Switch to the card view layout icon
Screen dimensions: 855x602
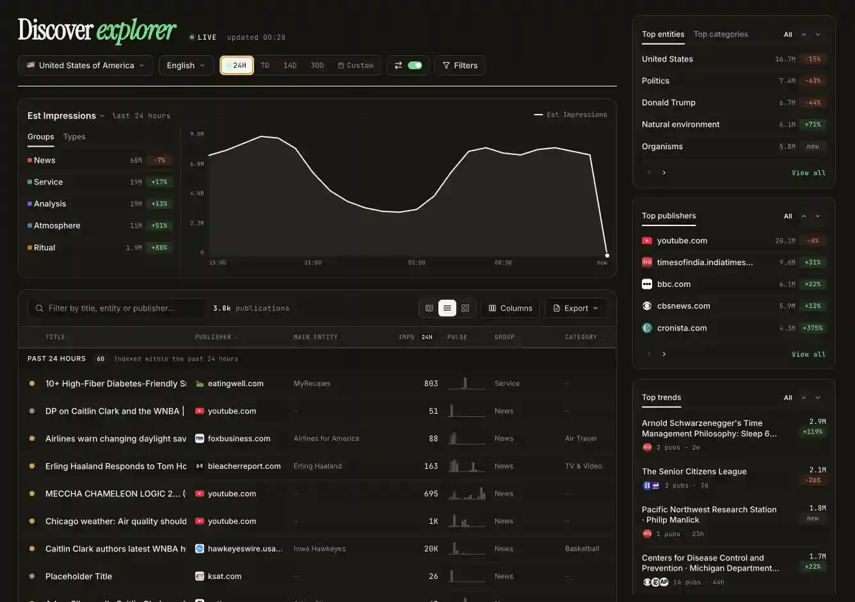(x=429, y=308)
